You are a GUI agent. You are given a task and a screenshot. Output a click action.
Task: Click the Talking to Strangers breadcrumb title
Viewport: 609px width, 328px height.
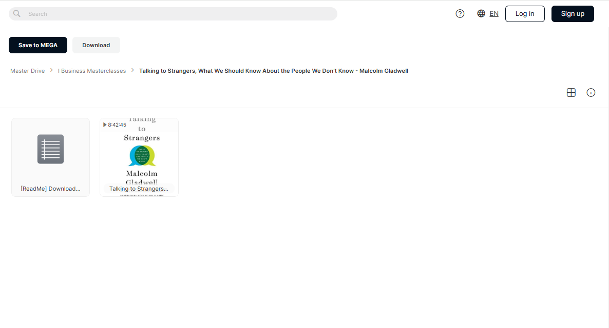tap(273, 71)
